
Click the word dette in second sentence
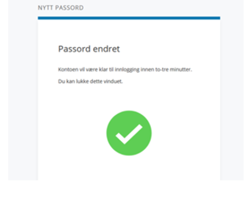tap(96, 81)
